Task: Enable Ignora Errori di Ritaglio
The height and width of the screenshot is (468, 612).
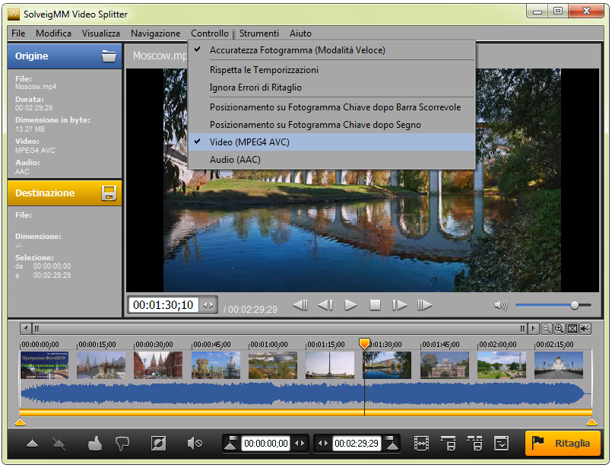Action: tap(331, 88)
